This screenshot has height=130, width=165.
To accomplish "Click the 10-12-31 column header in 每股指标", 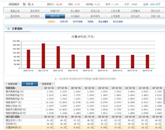I will [157, 88].
